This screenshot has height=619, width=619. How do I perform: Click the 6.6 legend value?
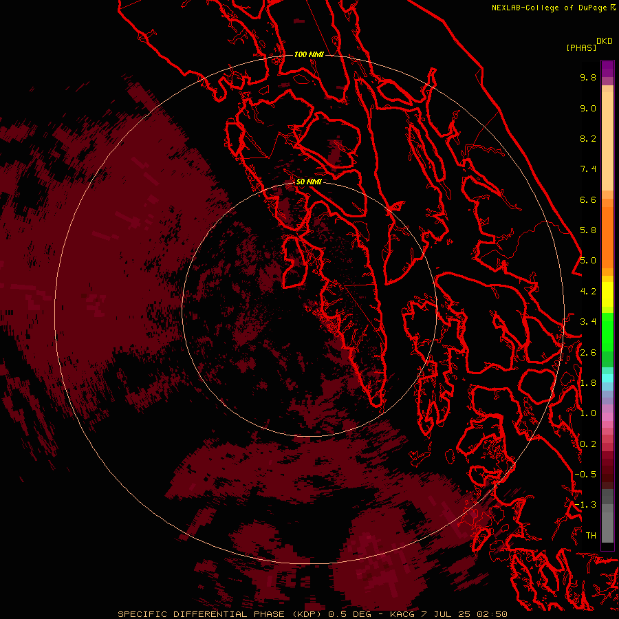pyautogui.click(x=588, y=199)
